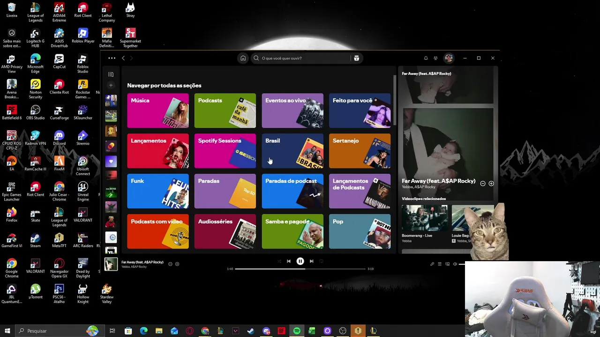600x337 pixels.
Task: Go back with the left arrow in Spotify
Action: pyautogui.click(x=123, y=58)
